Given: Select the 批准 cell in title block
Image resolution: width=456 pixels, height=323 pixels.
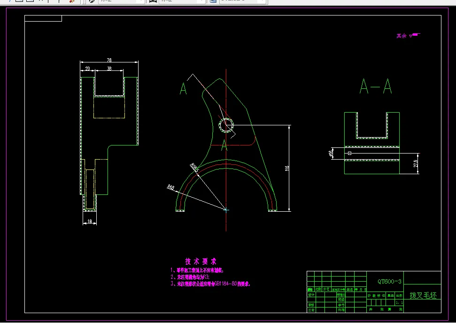Looking at the screenshot, I should (341, 310).
